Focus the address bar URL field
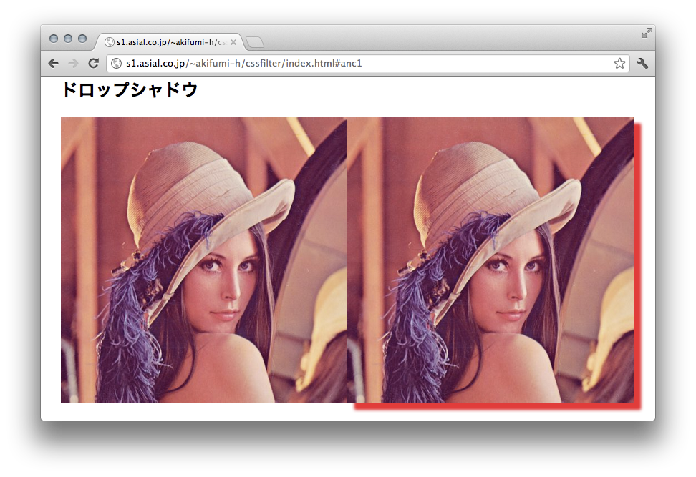696x477 pixels. point(358,64)
